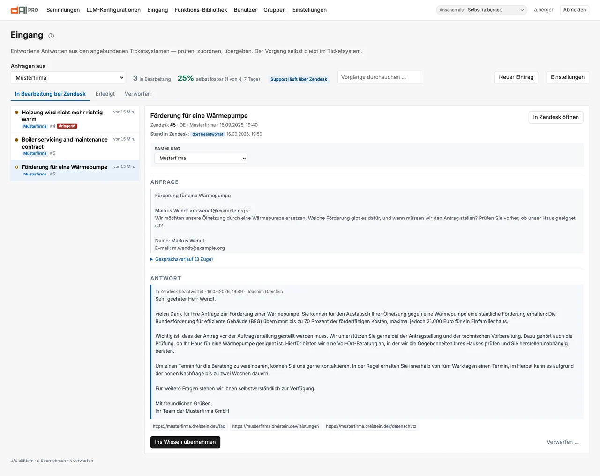Select ticket 'Heizung wird nicht mehr richtig warm'
600x476 pixels.
click(x=75, y=119)
